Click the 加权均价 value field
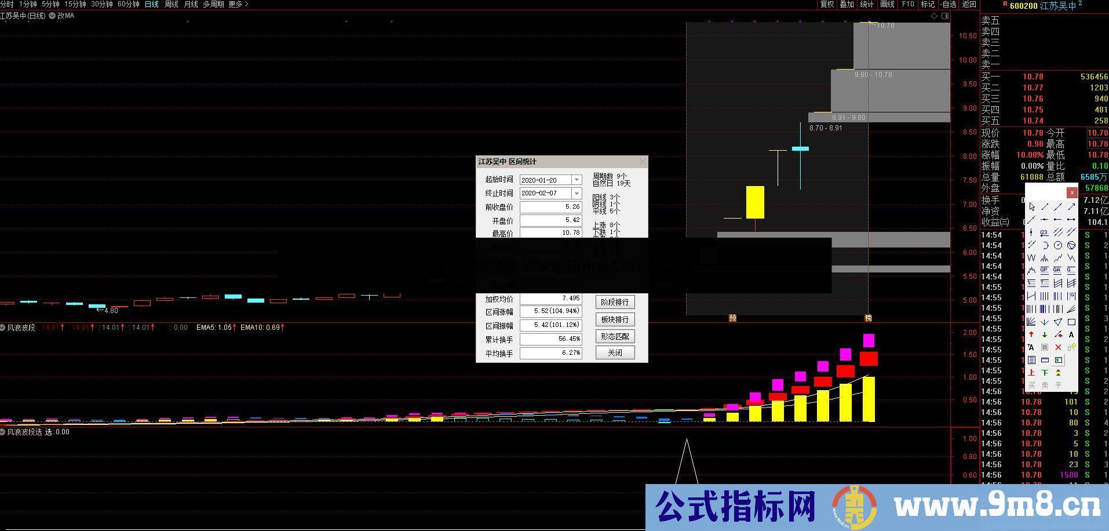 tap(551, 299)
